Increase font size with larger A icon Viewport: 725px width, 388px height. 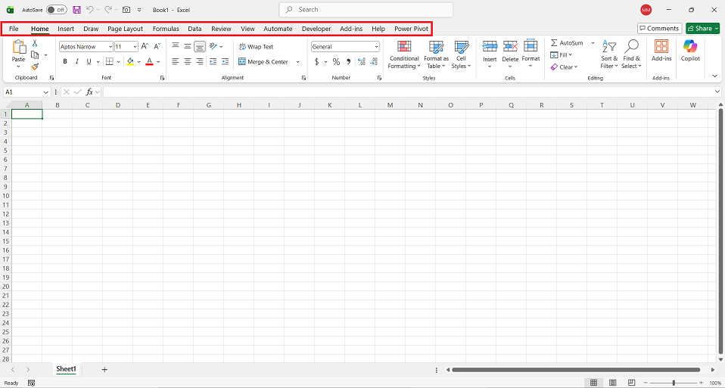pos(145,47)
